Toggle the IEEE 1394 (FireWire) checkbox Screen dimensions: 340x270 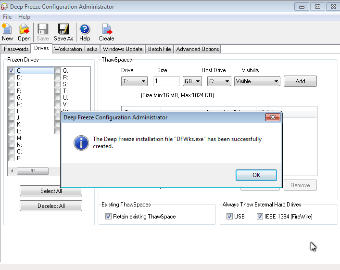pyautogui.click(x=260, y=217)
